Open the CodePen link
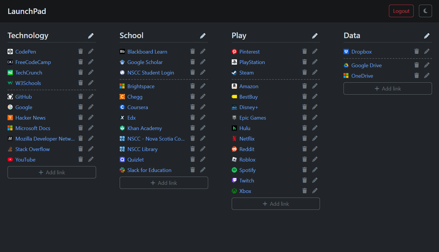Image resolution: width=439 pixels, height=252 pixels. click(26, 52)
